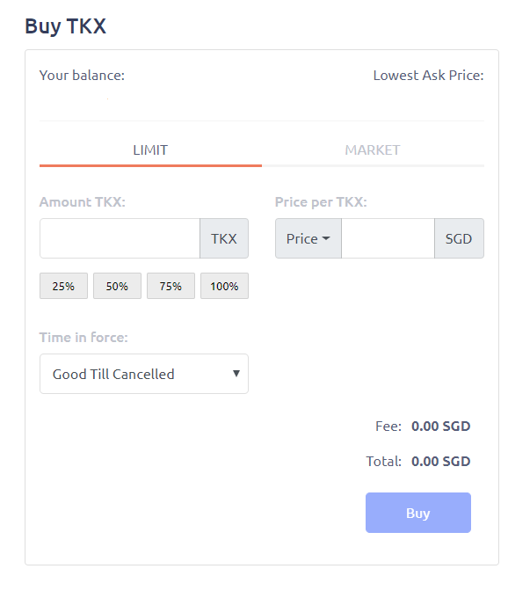Click the Lowest Ask Price label
Viewport: 508px width, 598px height.
point(428,76)
